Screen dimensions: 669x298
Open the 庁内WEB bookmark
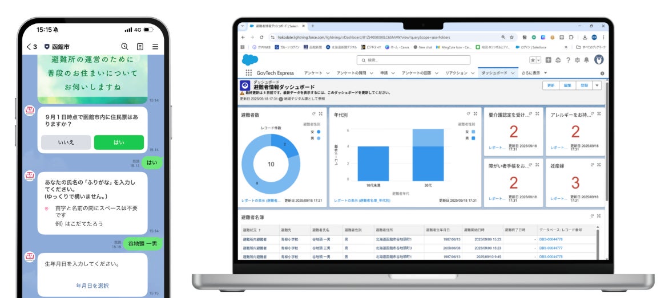tap(261, 47)
